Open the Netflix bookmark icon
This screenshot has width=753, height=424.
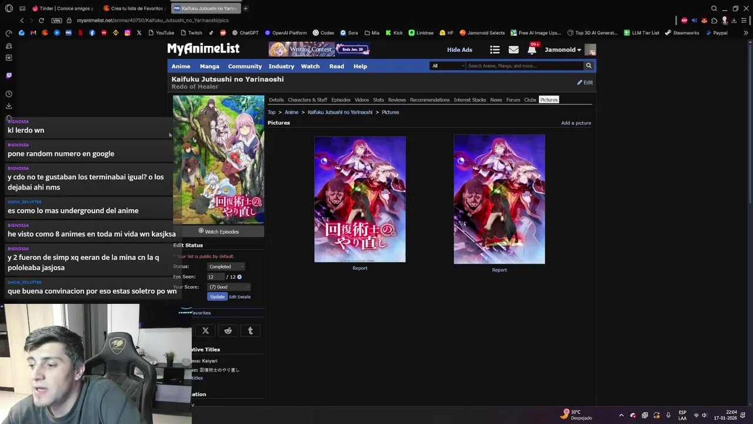(80, 33)
